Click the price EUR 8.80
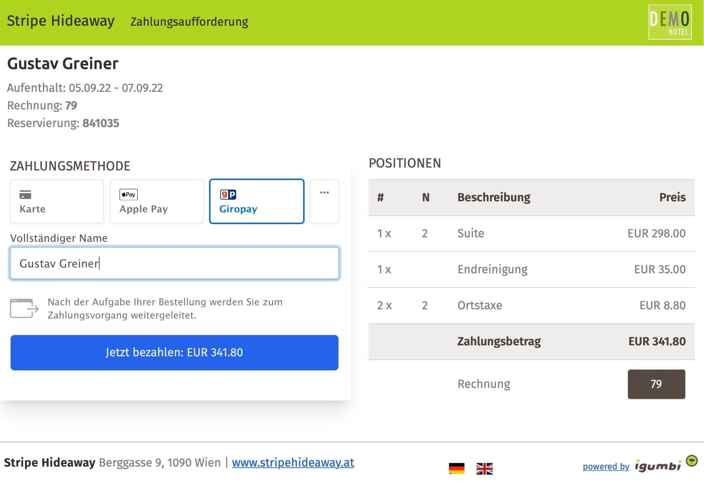Image resolution: width=704 pixels, height=489 pixels. tap(662, 305)
